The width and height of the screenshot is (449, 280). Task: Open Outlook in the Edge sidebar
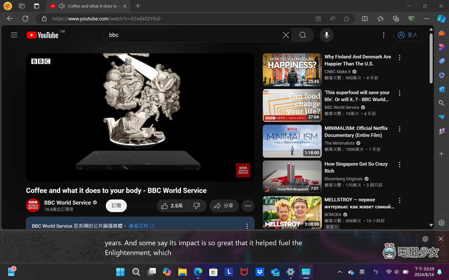pos(442,89)
